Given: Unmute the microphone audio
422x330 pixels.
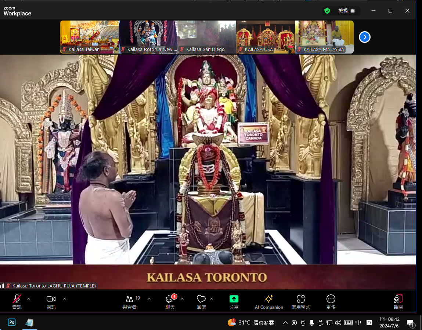Looking at the screenshot, I should coord(17,299).
